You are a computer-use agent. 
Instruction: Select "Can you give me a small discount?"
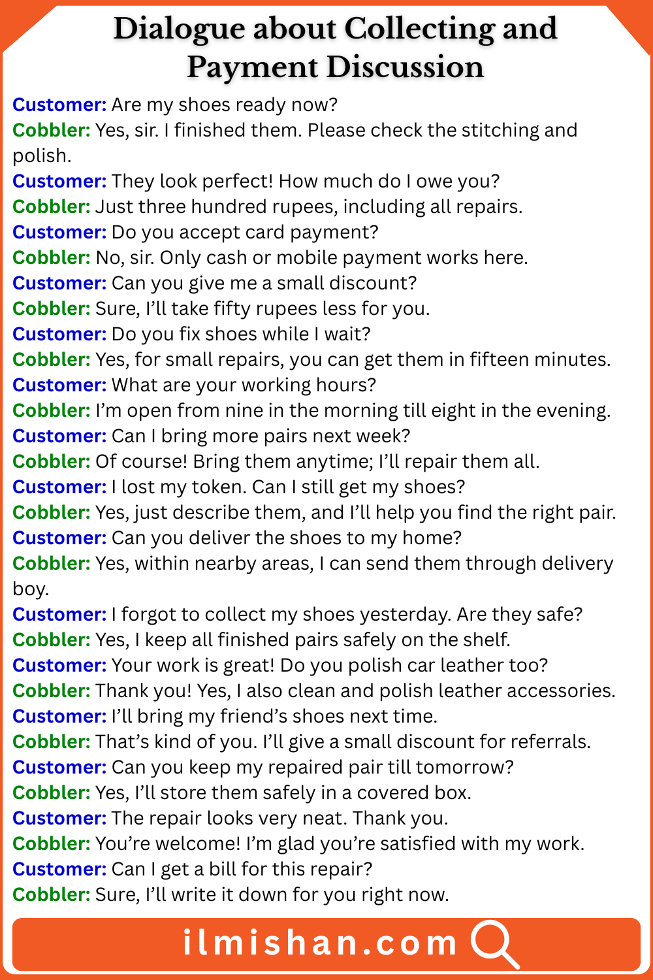(264, 283)
